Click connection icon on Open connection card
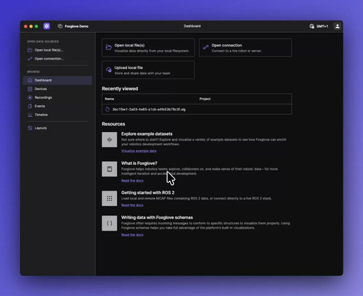The image size is (363, 296). pyautogui.click(x=205, y=47)
